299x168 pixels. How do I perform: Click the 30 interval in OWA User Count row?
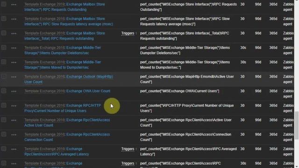click(x=242, y=91)
